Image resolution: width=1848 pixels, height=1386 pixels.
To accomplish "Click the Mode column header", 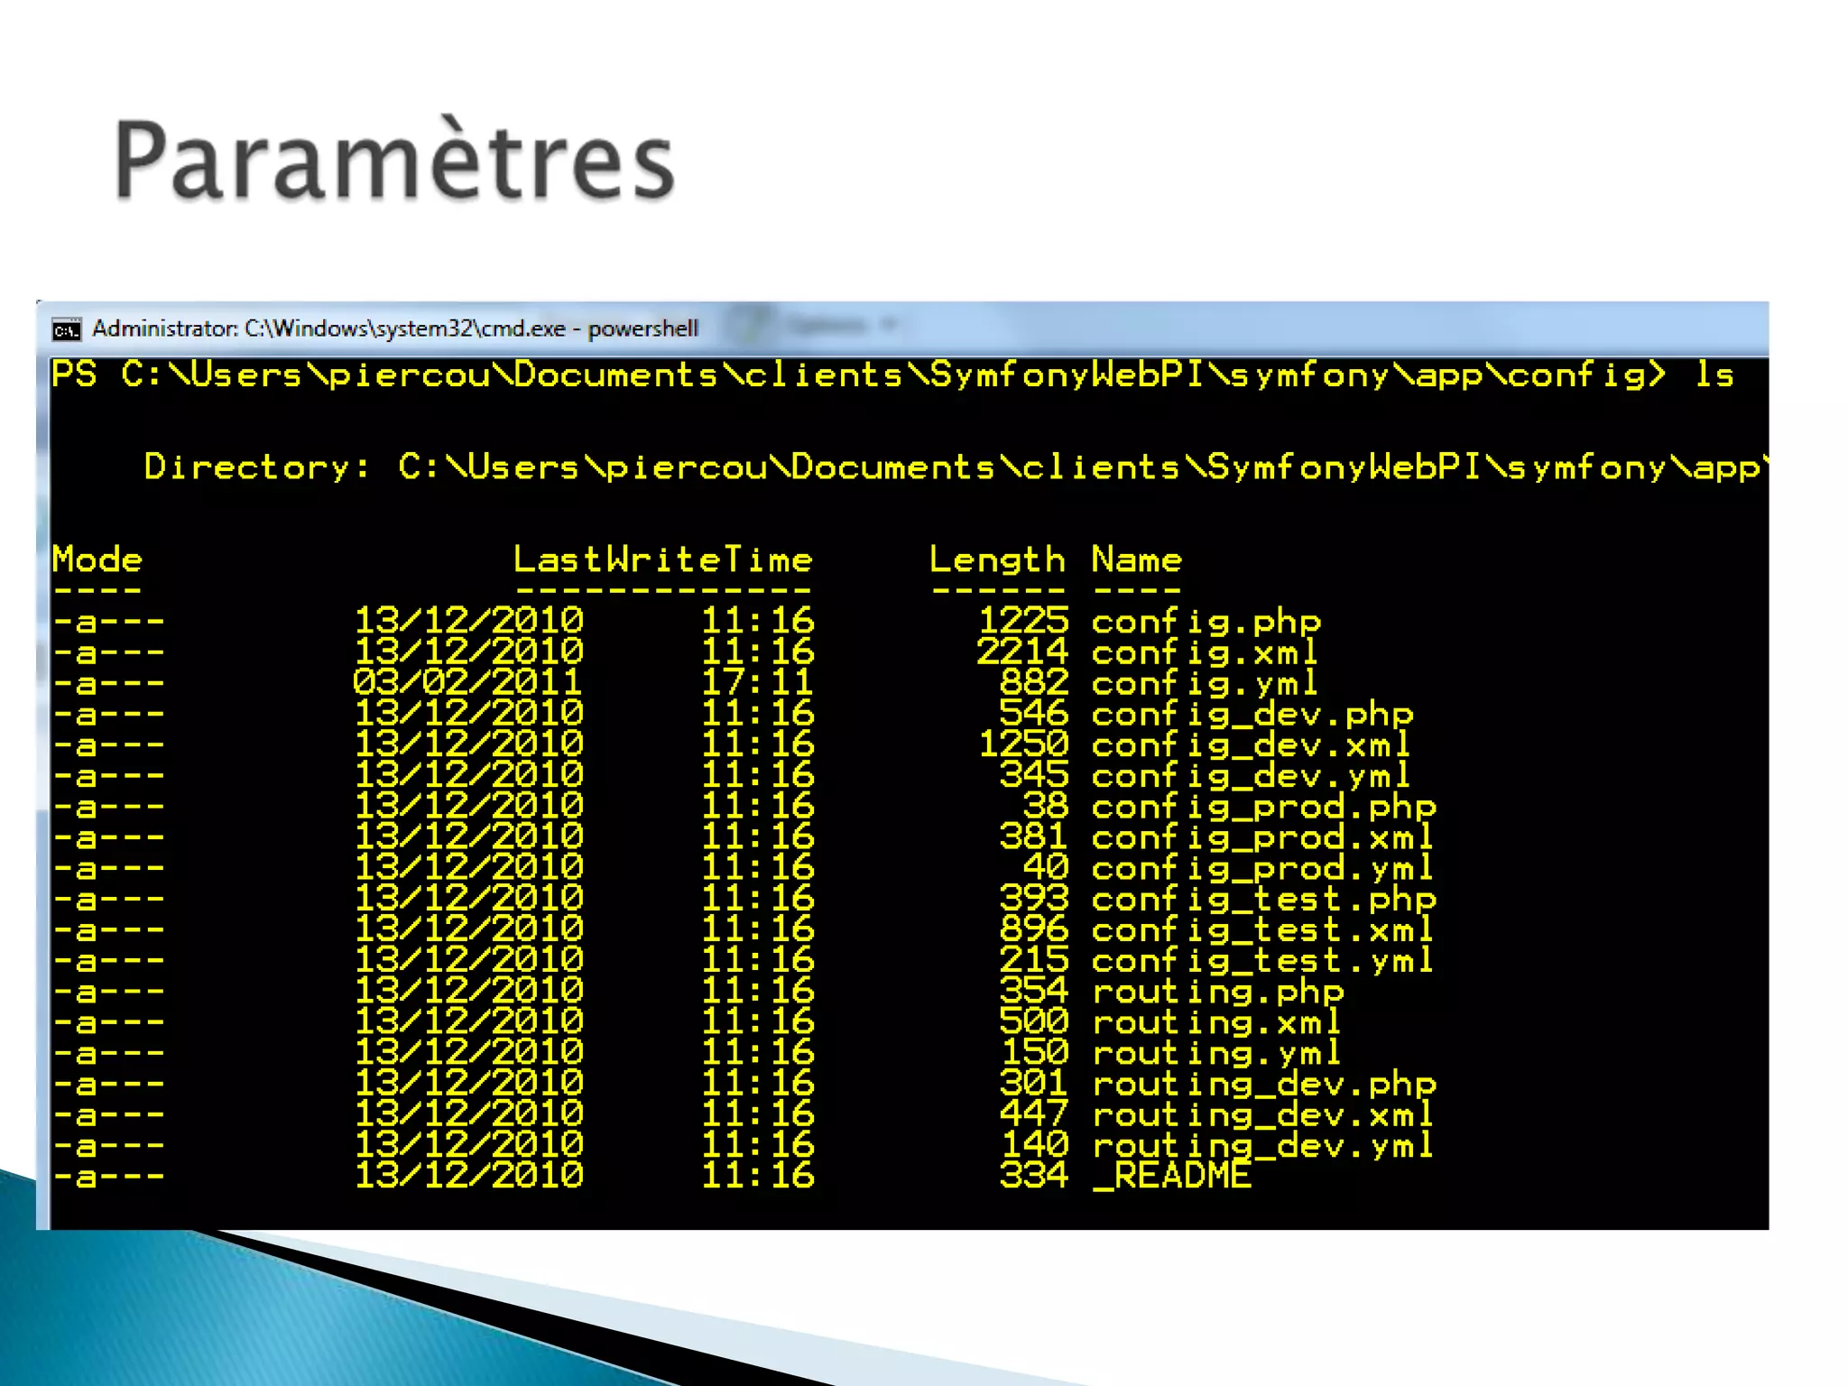I will click(x=97, y=559).
